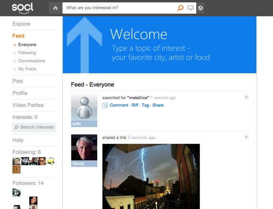Image resolution: width=273 pixels, height=209 pixels.
Task: Click the socl logo
Action: click(23, 8)
